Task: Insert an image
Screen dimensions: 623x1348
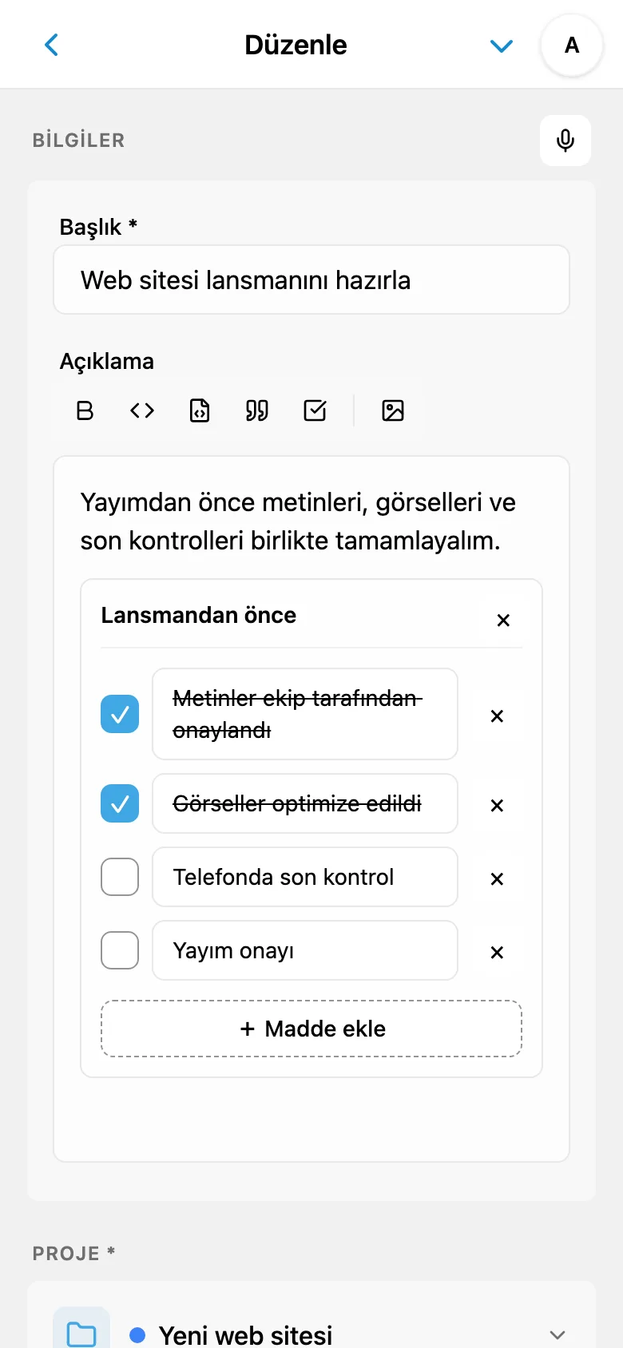Action: [393, 410]
